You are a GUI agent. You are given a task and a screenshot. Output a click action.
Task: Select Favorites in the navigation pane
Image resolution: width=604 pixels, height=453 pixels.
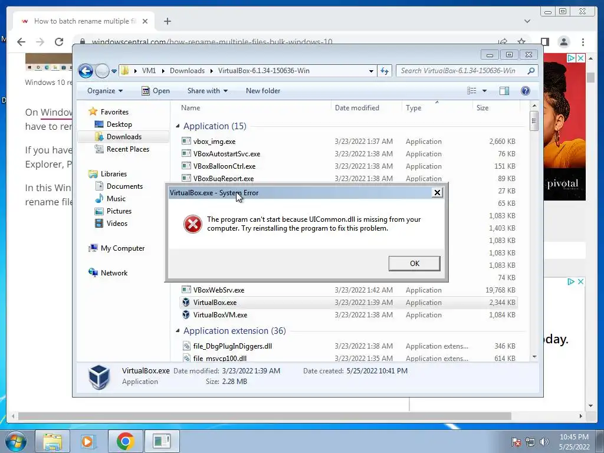click(114, 111)
